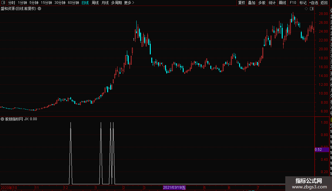332x191 pixels.
Task: Select the 30分钟 period tab
Action: (x=60, y=3)
